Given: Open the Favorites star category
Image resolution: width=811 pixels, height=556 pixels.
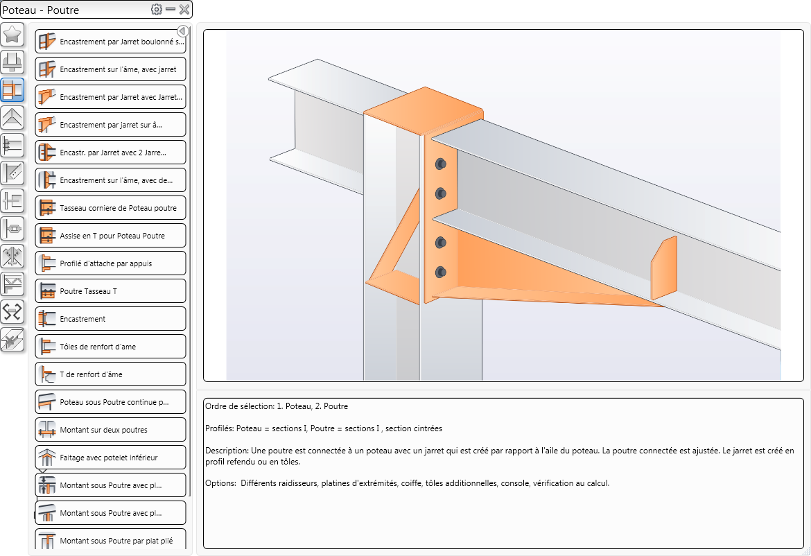Looking at the screenshot, I should pos(12,35).
